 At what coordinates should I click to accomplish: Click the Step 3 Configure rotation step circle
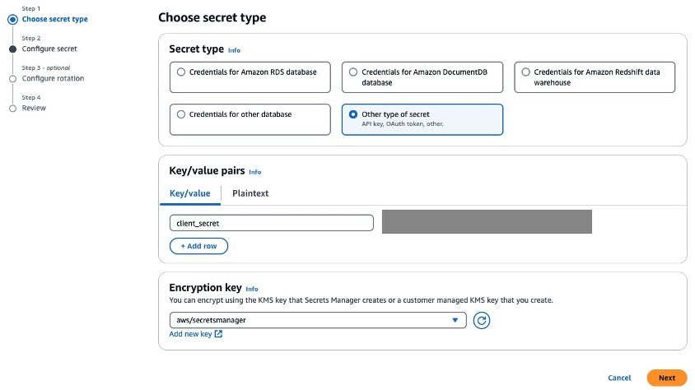coord(13,79)
